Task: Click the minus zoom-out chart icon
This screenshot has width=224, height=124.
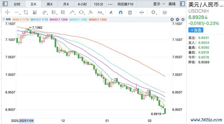Action: pyautogui.click(x=178, y=19)
